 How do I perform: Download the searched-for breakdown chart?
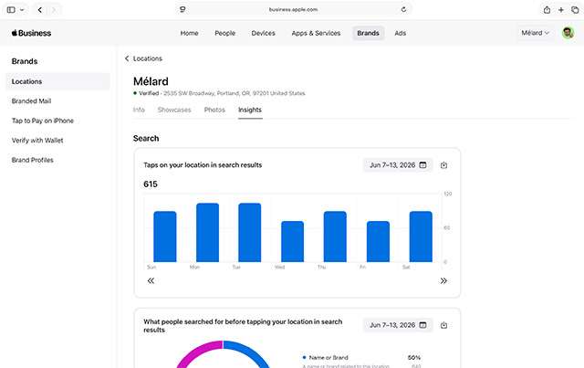[443, 325]
